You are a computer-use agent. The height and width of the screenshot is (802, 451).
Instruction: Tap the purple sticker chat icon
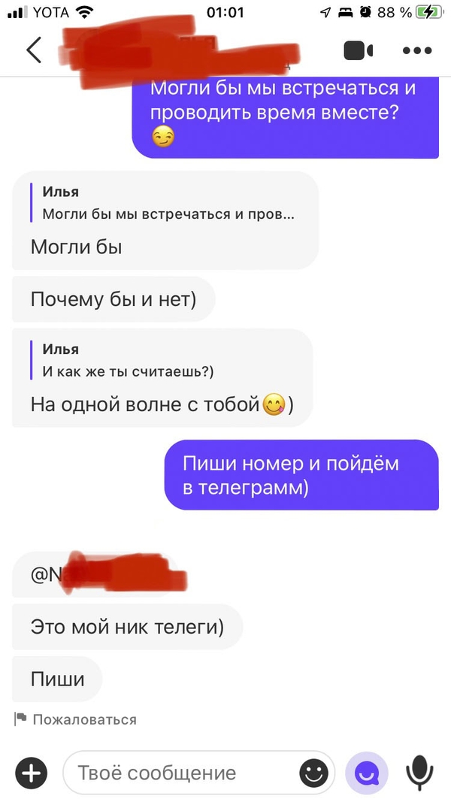367,773
